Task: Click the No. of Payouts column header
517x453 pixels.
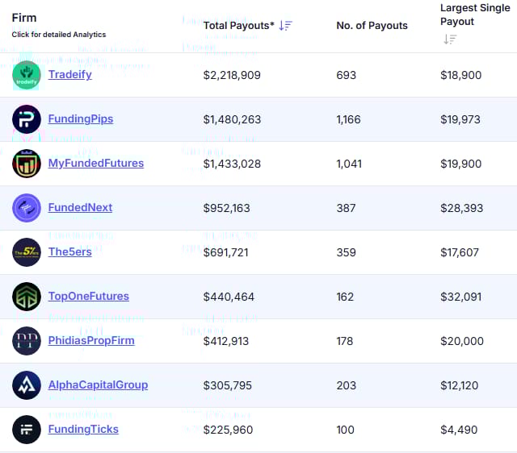Action: (x=372, y=25)
